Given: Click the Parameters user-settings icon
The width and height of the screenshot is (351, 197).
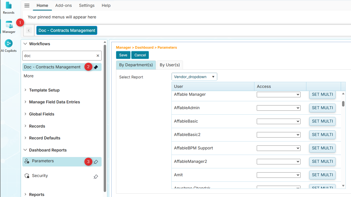Looking at the screenshot, I should click(27, 161).
